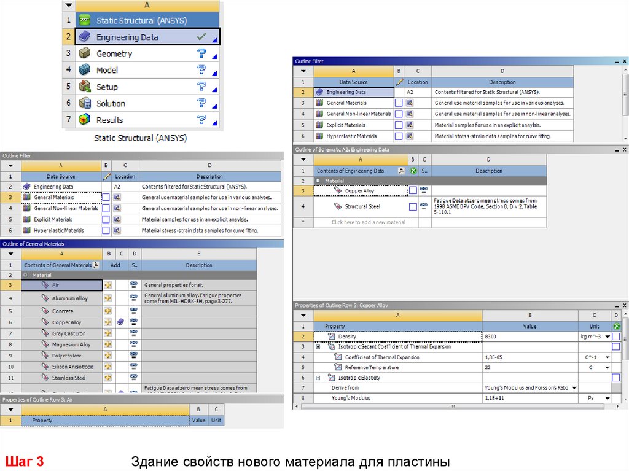
Task: Select Copper Alloy in Engineering Data outline
Action: point(361,190)
